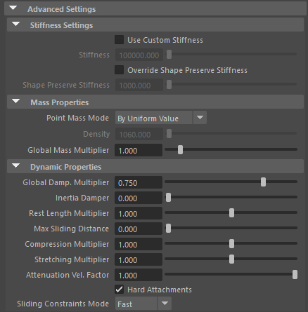Image resolution: width=308 pixels, height=312 pixels.
Task: Click the Attenuation Vel. Factor label
Action: (68, 275)
